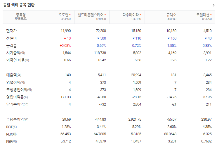The height and width of the screenshot is (148, 217).
Task: Click the 주당순이익(원) row label
Action: (x=17, y=119)
